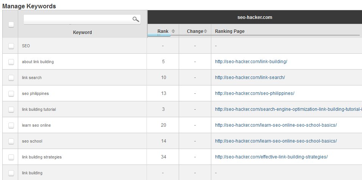Check the box for SEO keyword
This screenshot has width=362, height=180.
[x=11, y=46]
